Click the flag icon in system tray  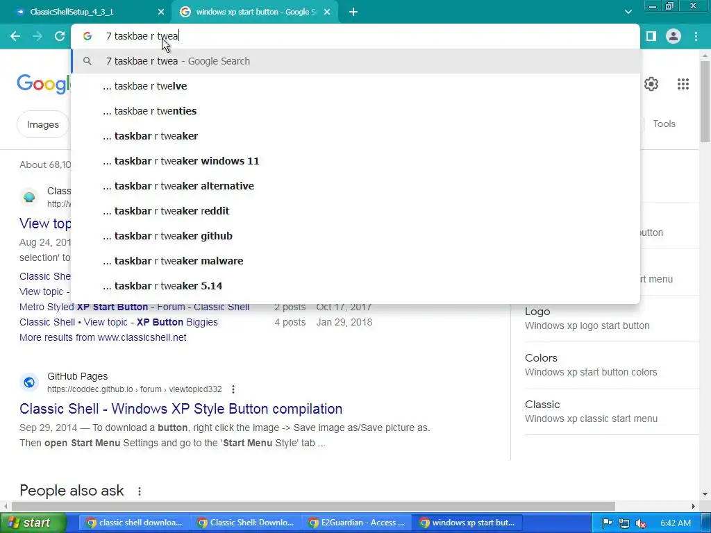607,523
